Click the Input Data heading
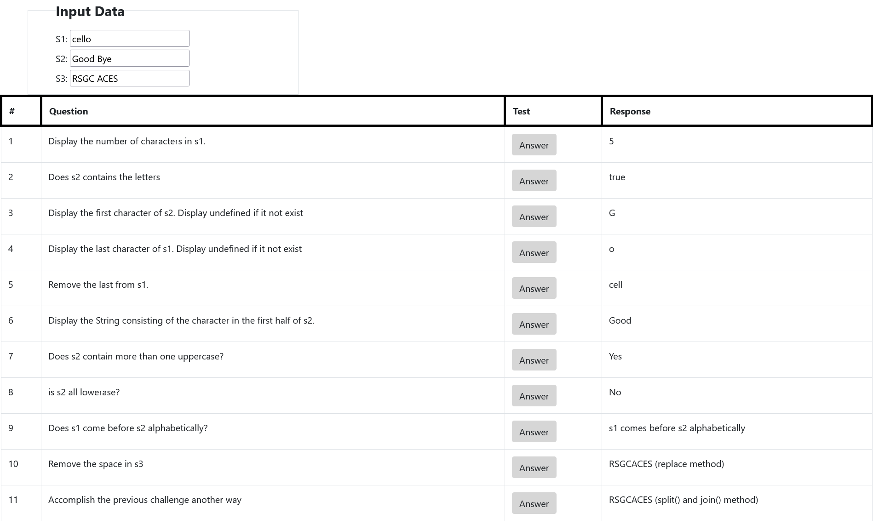Image resolution: width=873 pixels, height=530 pixels. (90, 11)
